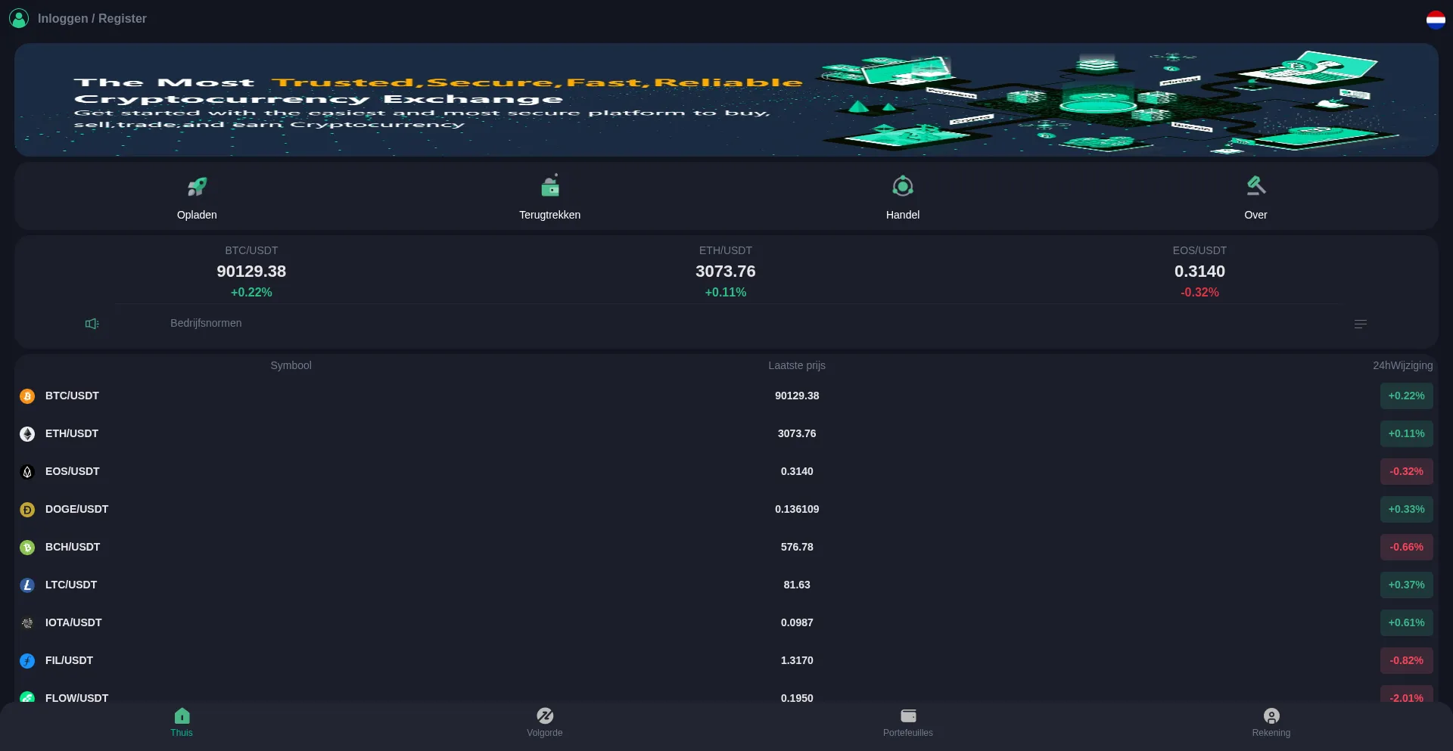
Task: Select the Thuis home tab
Action: pos(182,722)
